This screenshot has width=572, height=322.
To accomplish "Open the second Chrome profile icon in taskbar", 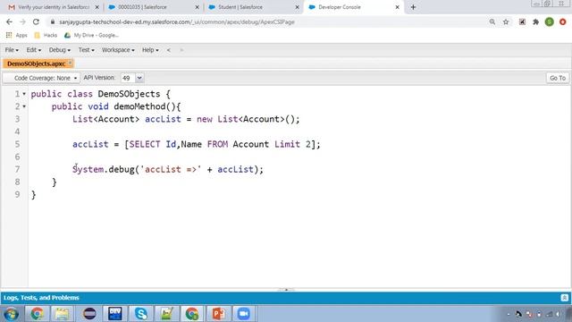I will (x=192, y=314).
